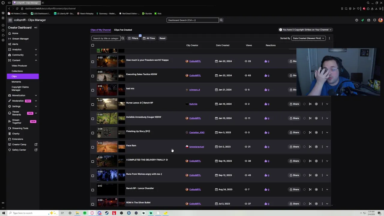
Task: Expand the Analytics sidebar section
Action: 36,49
